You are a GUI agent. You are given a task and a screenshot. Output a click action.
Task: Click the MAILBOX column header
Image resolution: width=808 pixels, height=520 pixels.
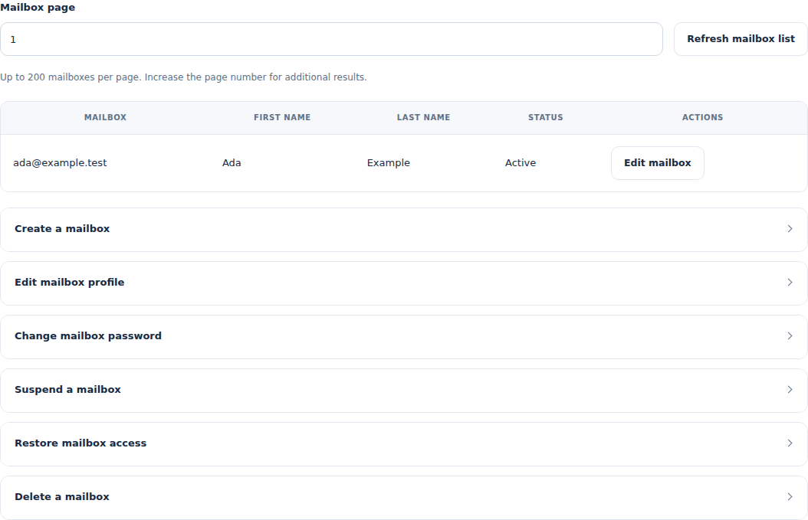[x=105, y=117]
